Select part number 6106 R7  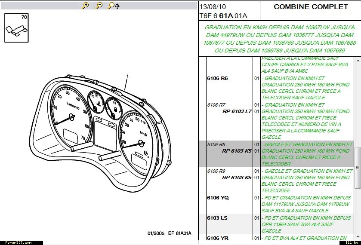pos(216,105)
